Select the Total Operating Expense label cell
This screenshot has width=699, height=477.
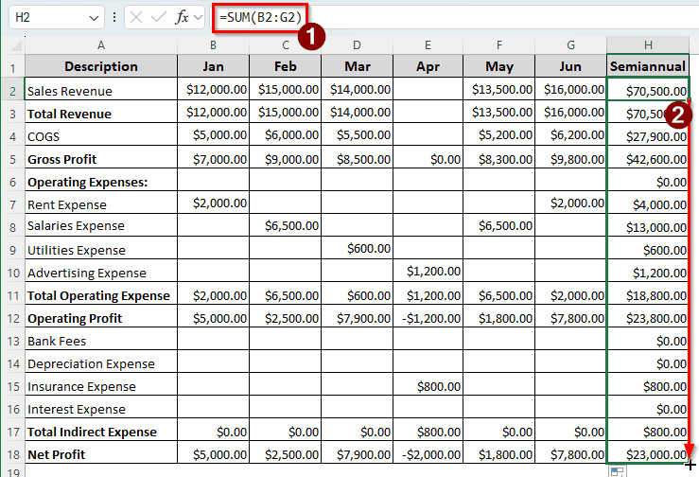(101, 293)
